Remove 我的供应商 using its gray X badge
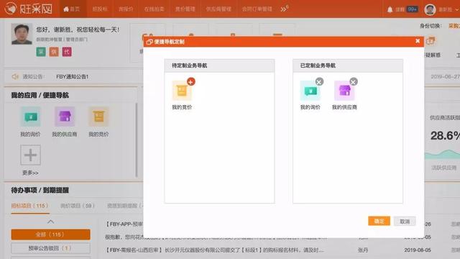Image resolution: width=460 pixels, height=259 pixels. [354, 81]
